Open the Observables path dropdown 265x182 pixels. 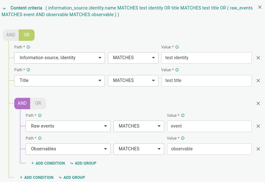[68, 149]
